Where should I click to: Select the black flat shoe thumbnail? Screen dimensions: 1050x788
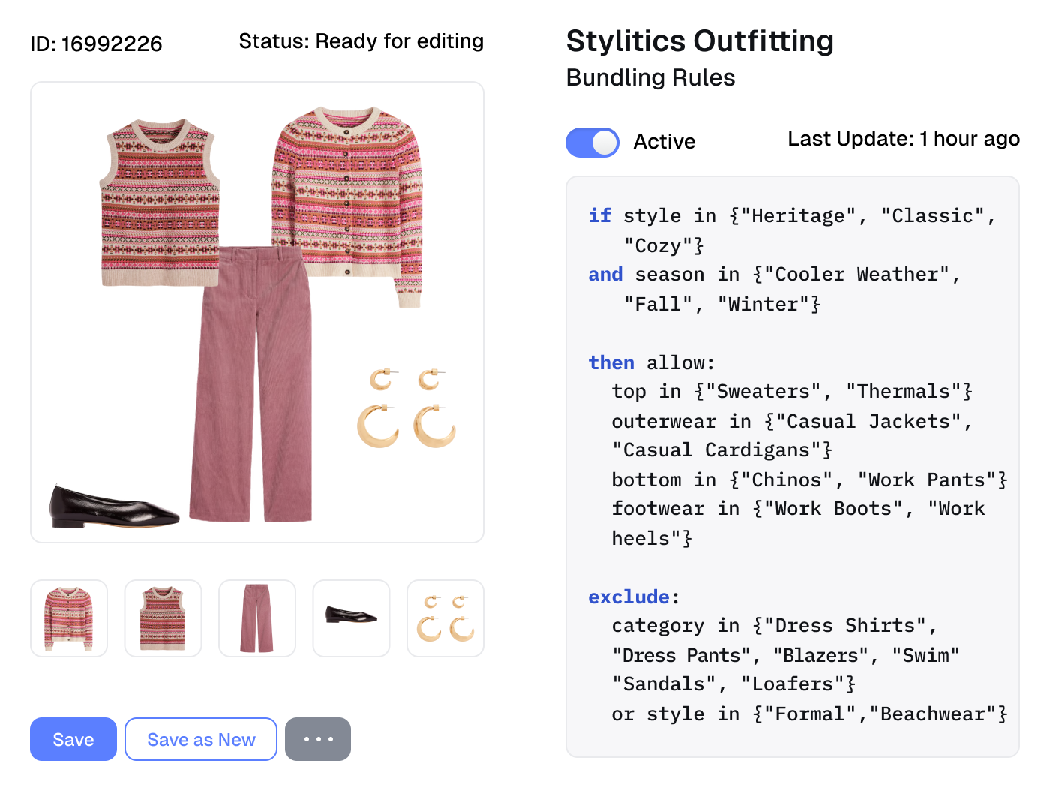[x=351, y=618]
